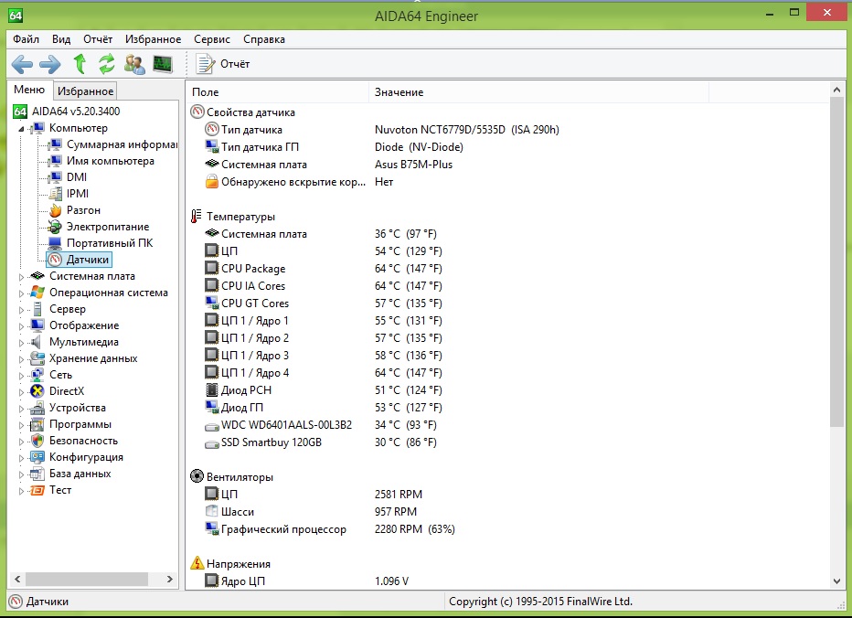Click the IPMI icon in tree

click(x=55, y=194)
